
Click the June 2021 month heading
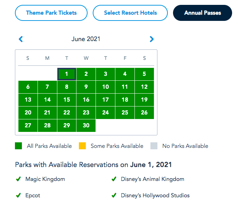point(86,39)
